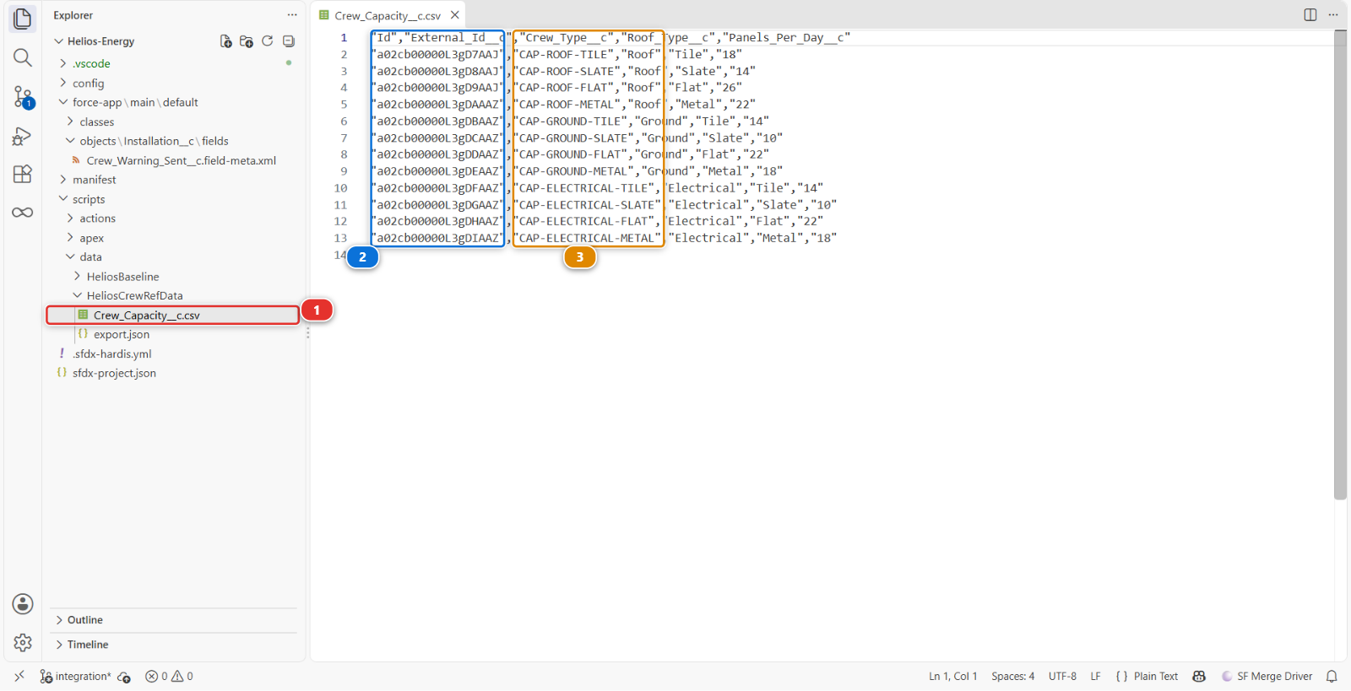Open the remote window indicator in status bar

tap(19, 677)
